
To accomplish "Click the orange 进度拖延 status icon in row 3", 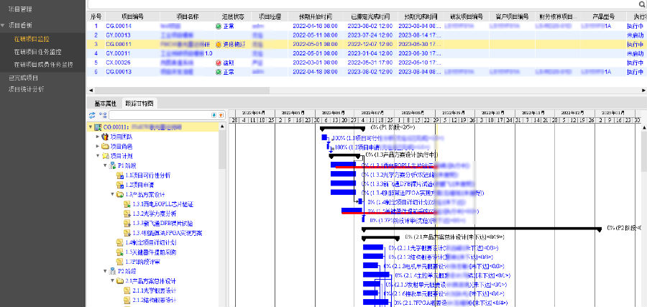I will [219, 44].
